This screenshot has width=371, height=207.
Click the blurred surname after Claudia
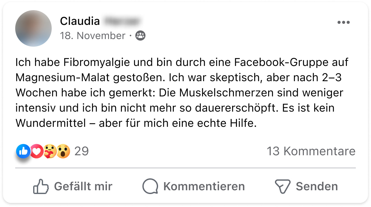tap(122, 21)
